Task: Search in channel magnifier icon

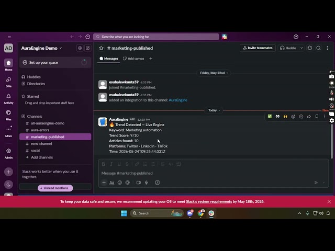Action: pos(319,48)
